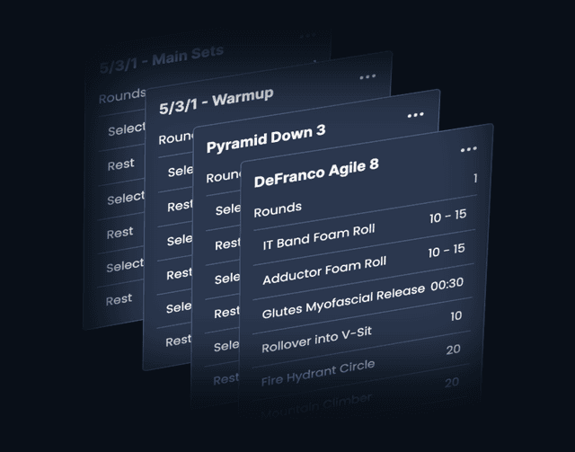Click the 10 - 15 value for Adductor Foam Roll

tap(447, 250)
